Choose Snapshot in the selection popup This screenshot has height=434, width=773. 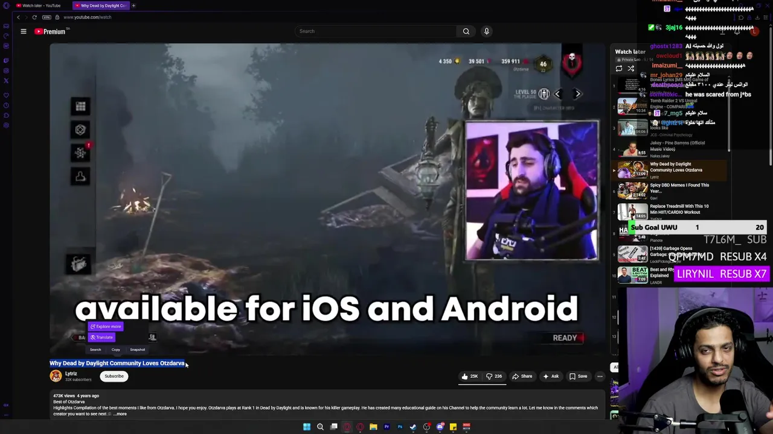click(x=138, y=350)
